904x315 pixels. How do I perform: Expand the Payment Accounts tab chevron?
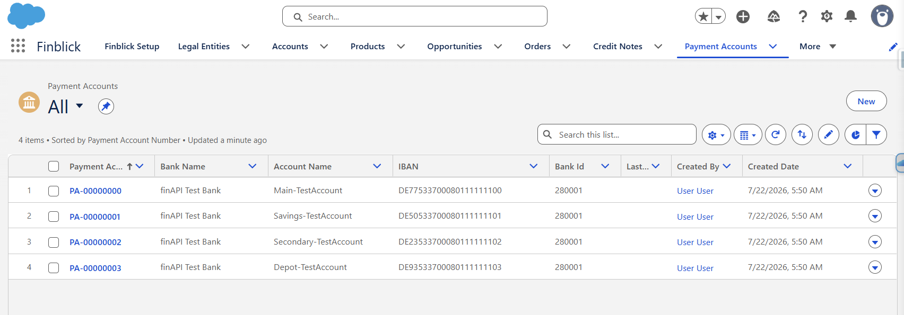click(x=773, y=47)
